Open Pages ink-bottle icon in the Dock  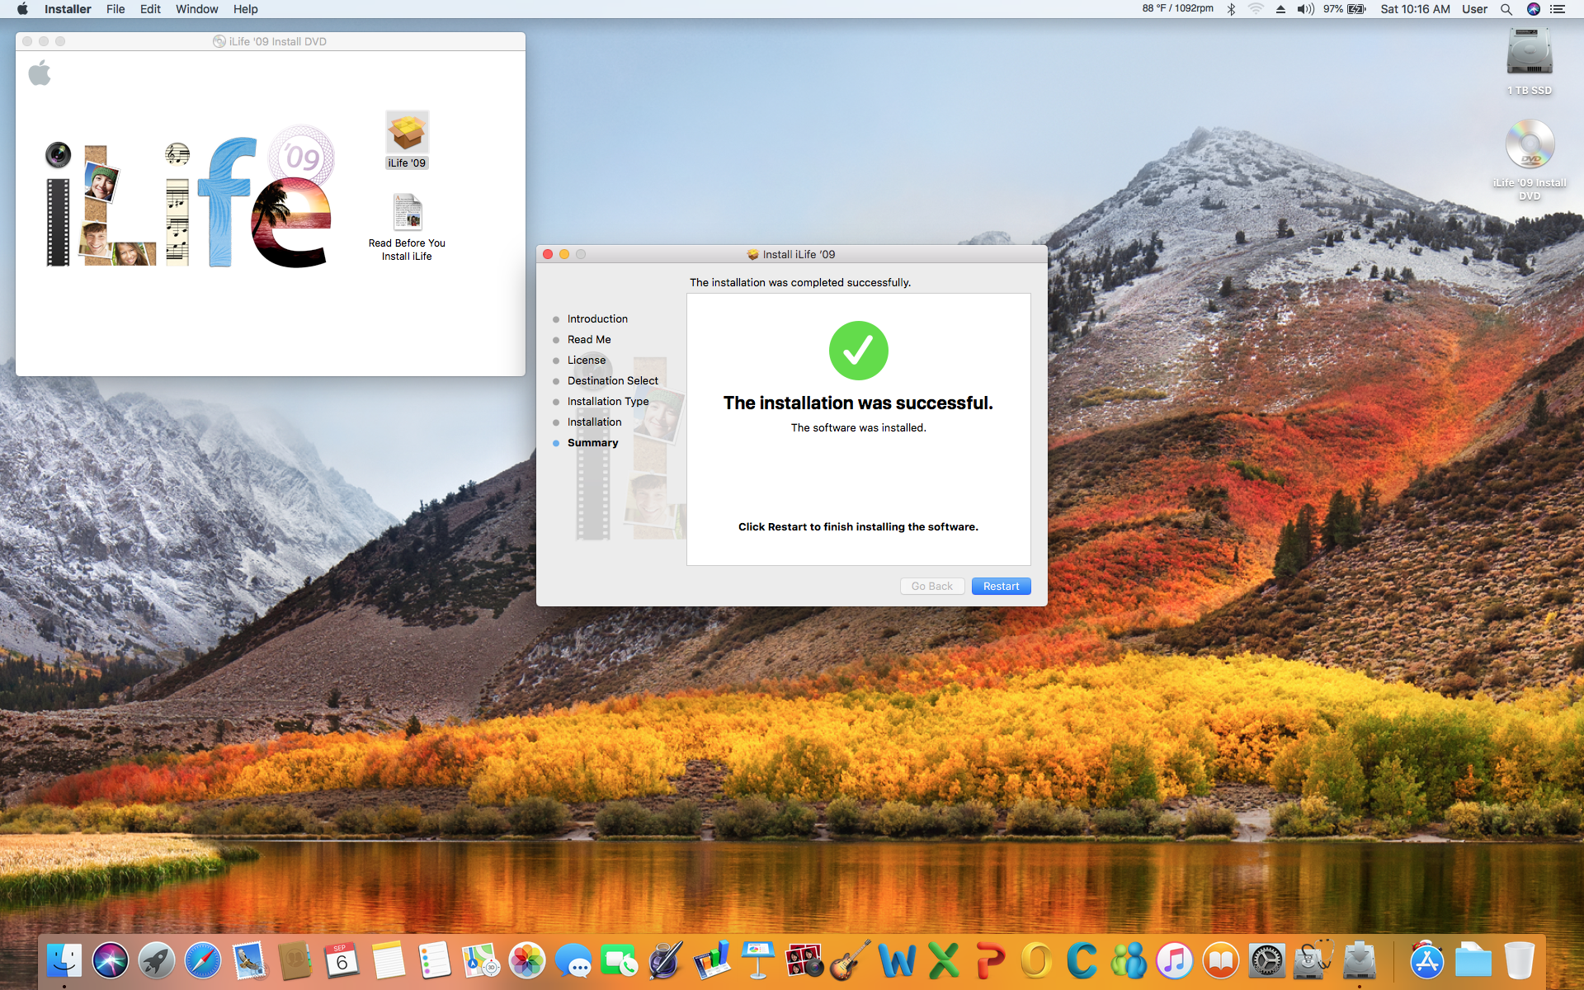point(666,960)
